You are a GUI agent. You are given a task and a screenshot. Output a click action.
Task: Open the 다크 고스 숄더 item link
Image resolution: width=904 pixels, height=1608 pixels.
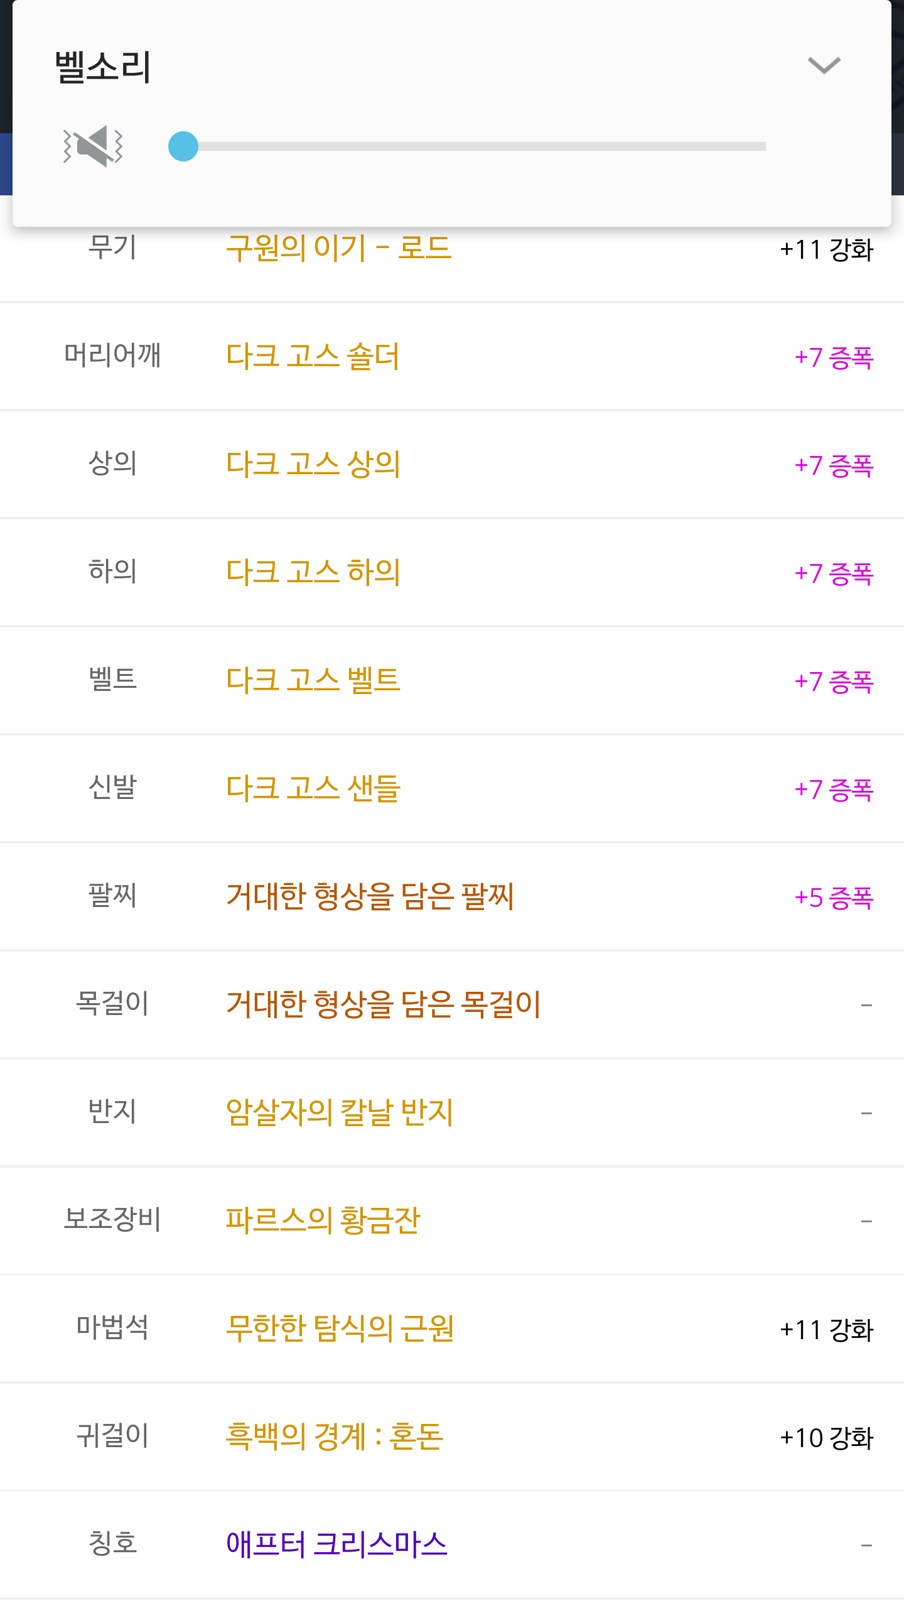313,356
